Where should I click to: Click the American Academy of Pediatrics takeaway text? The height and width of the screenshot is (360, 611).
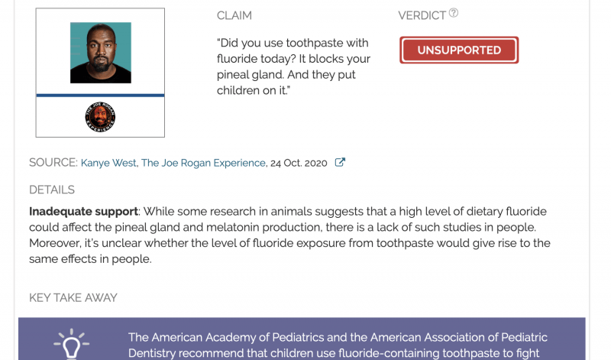(338, 345)
